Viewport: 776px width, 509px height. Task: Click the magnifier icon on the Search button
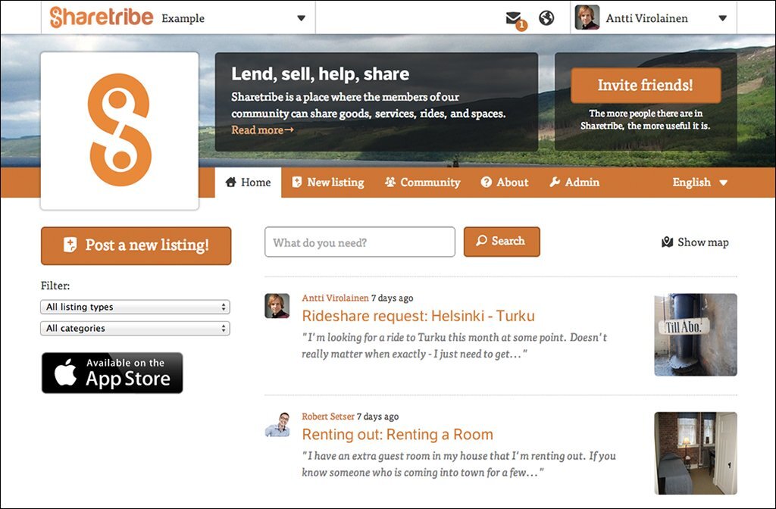[483, 241]
